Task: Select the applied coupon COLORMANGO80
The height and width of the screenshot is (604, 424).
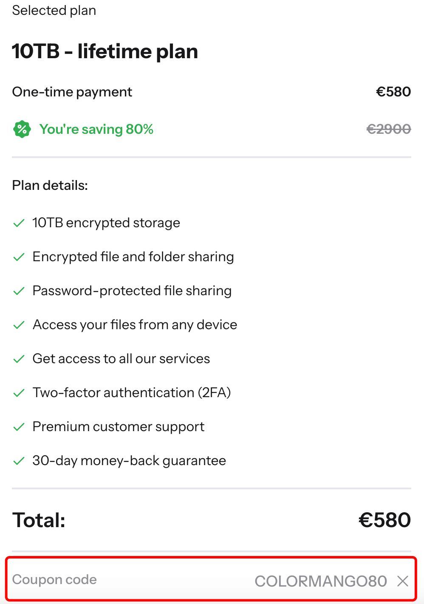Action: point(321,581)
